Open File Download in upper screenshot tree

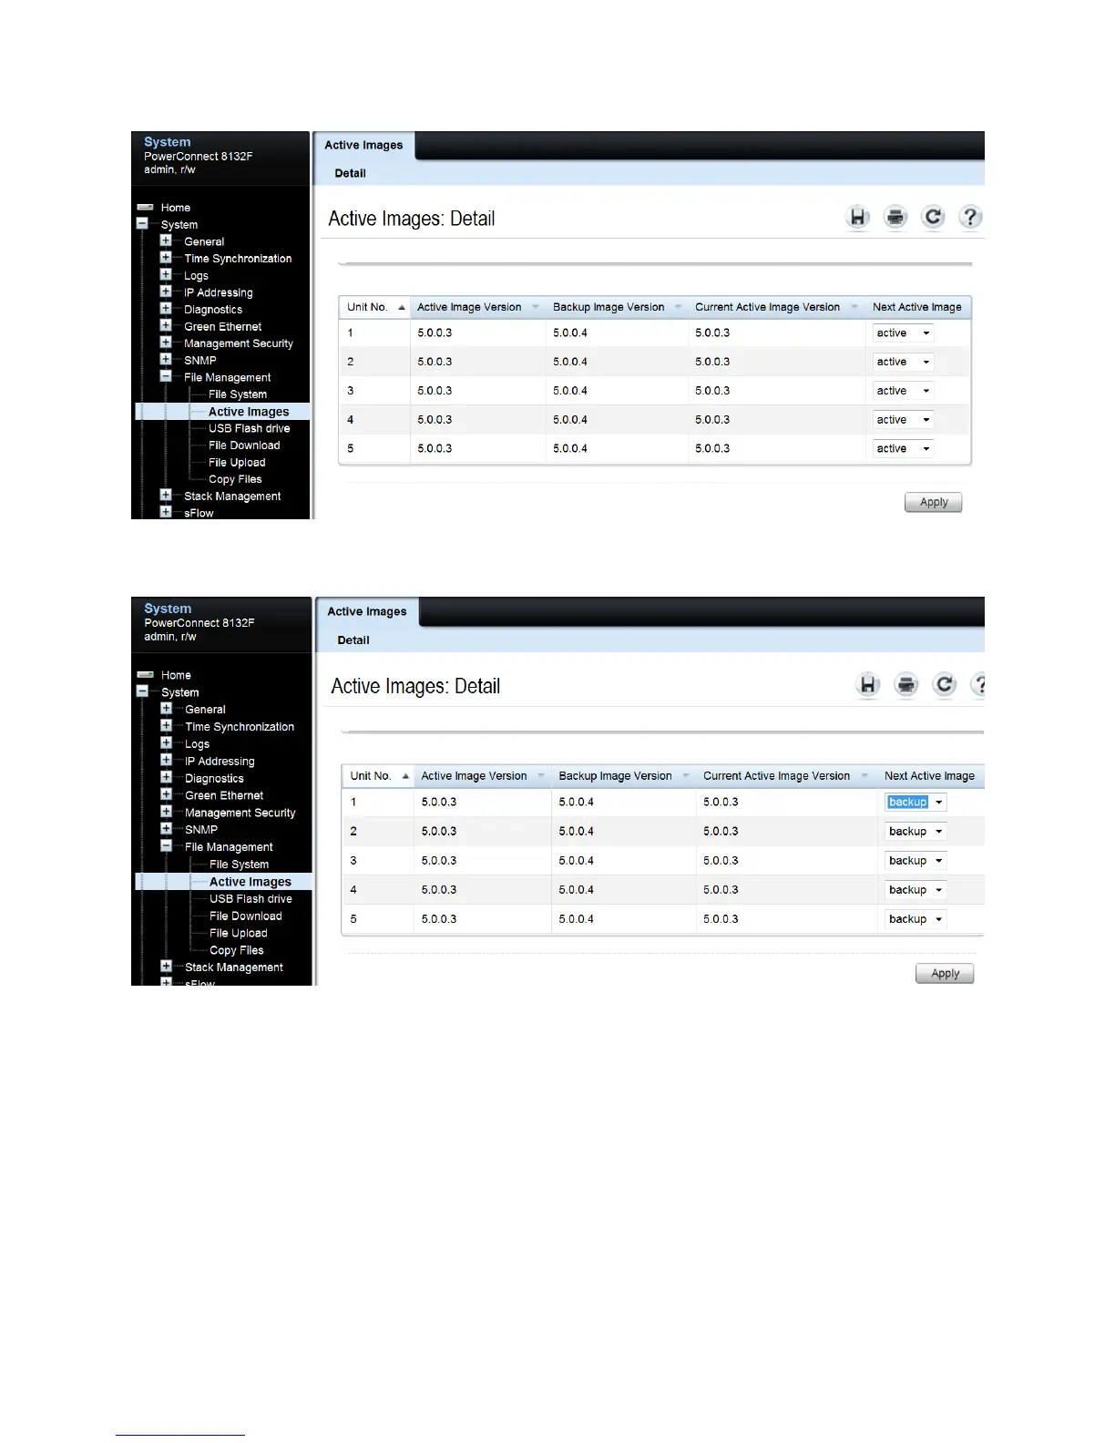pyautogui.click(x=244, y=445)
